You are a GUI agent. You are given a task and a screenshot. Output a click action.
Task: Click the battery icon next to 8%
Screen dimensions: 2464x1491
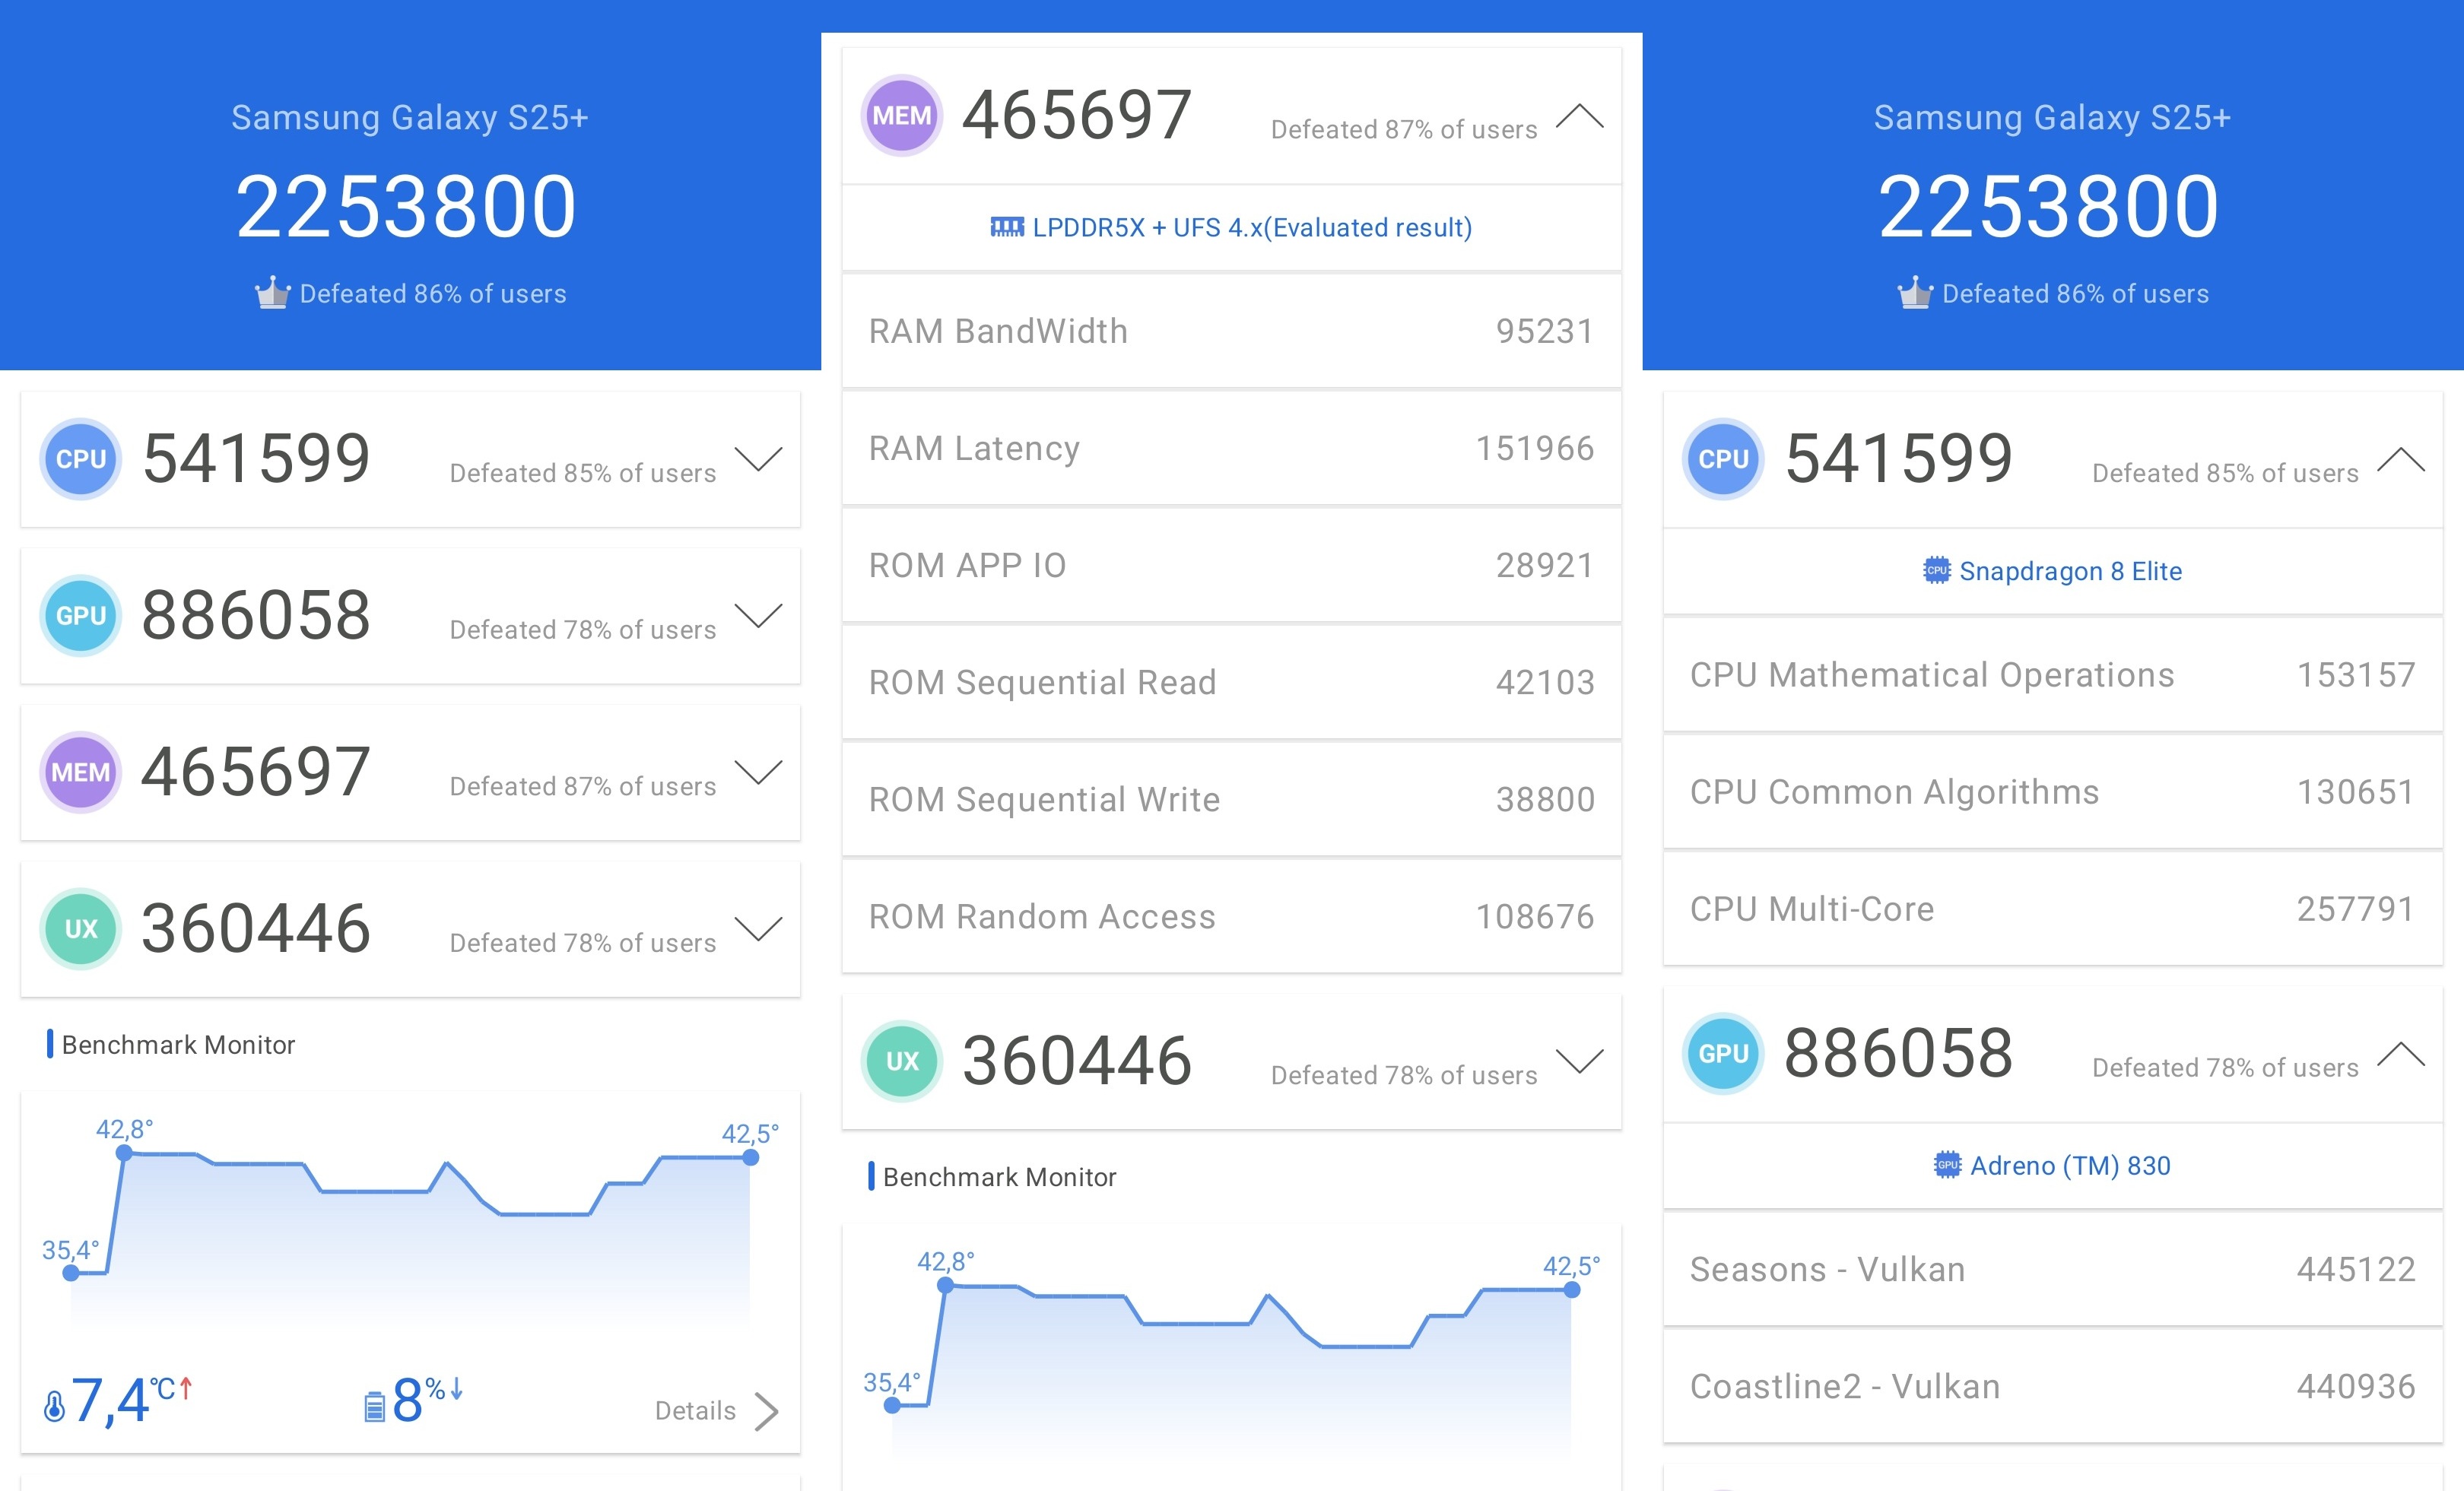pos(374,1407)
